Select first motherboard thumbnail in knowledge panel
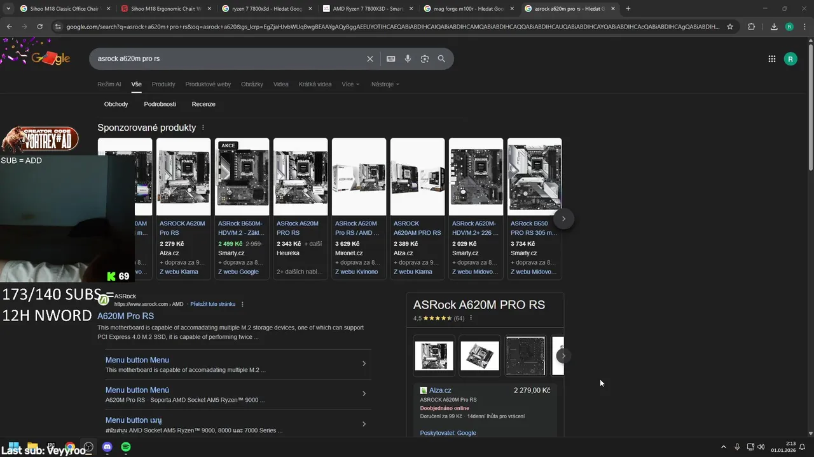 434,356
